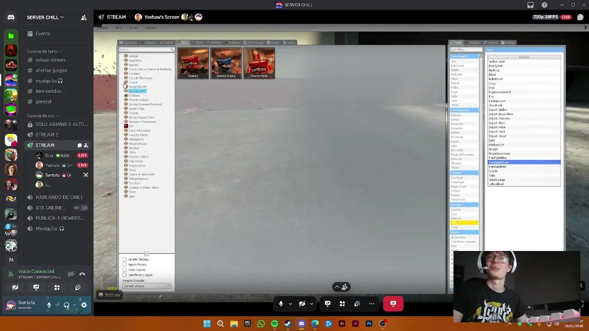Open soundboard in the voice panel
This screenshot has width=589, height=331.
point(78,287)
